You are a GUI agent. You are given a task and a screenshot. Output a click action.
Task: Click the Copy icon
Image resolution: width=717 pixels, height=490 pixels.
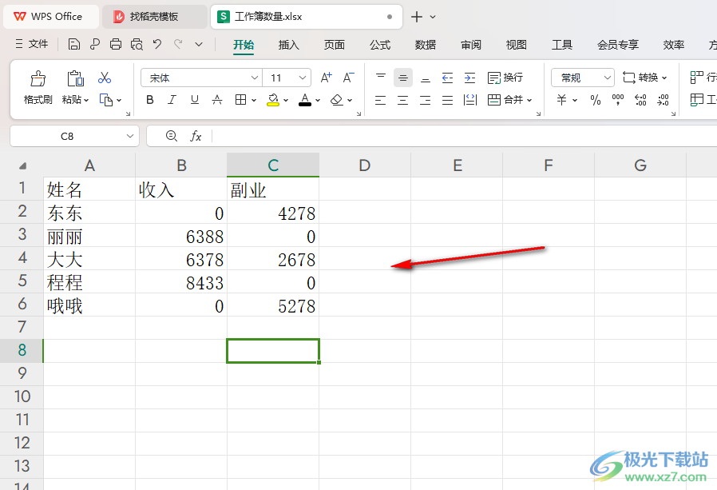(x=106, y=100)
